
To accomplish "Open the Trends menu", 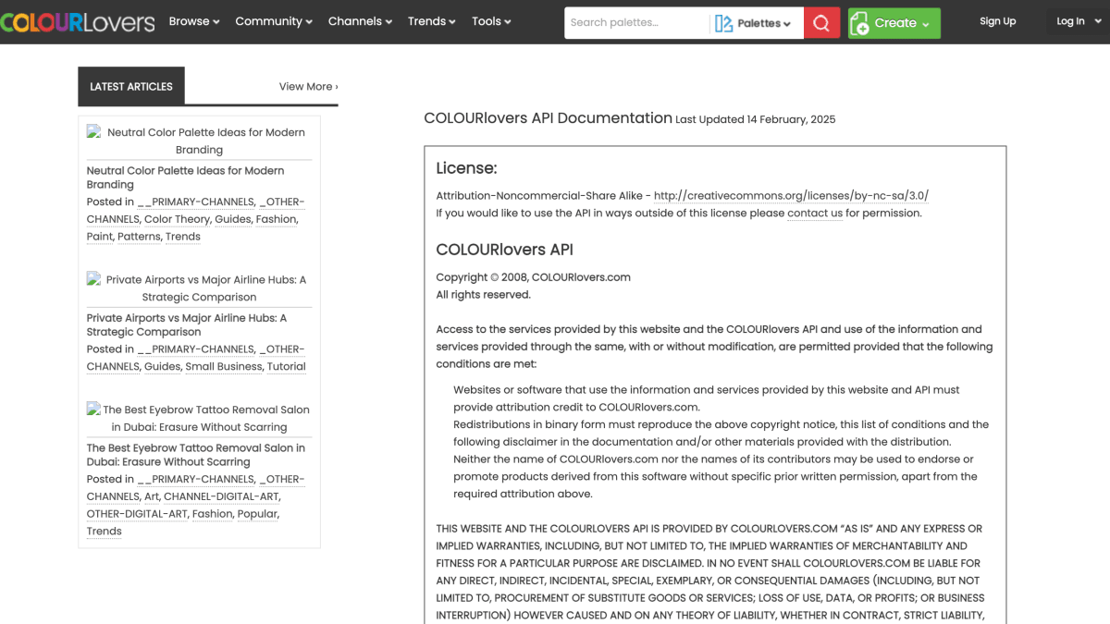I will tap(431, 21).
